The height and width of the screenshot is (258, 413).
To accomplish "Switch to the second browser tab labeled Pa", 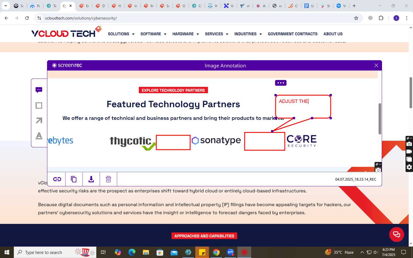I will [35, 6].
